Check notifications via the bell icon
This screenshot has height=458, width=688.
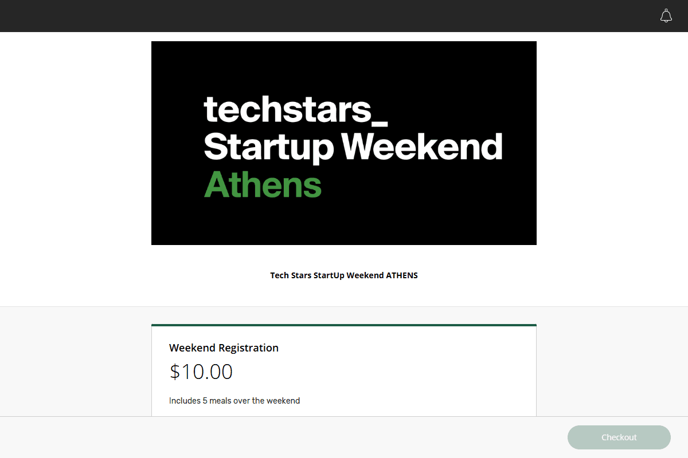coord(666,15)
